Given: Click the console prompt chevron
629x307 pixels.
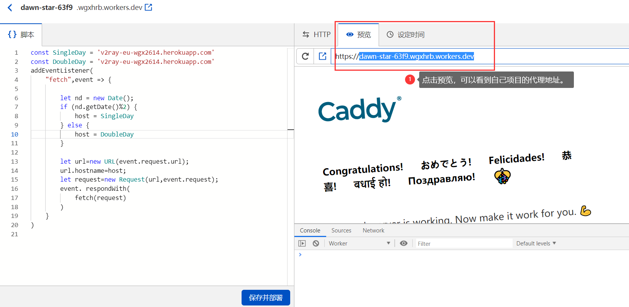Looking at the screenshot, I should coord(300,255).
